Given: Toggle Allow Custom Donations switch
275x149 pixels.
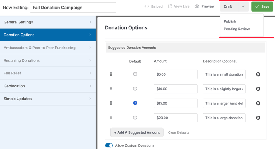Looking at the screenshot, I should tap(109, 145).
